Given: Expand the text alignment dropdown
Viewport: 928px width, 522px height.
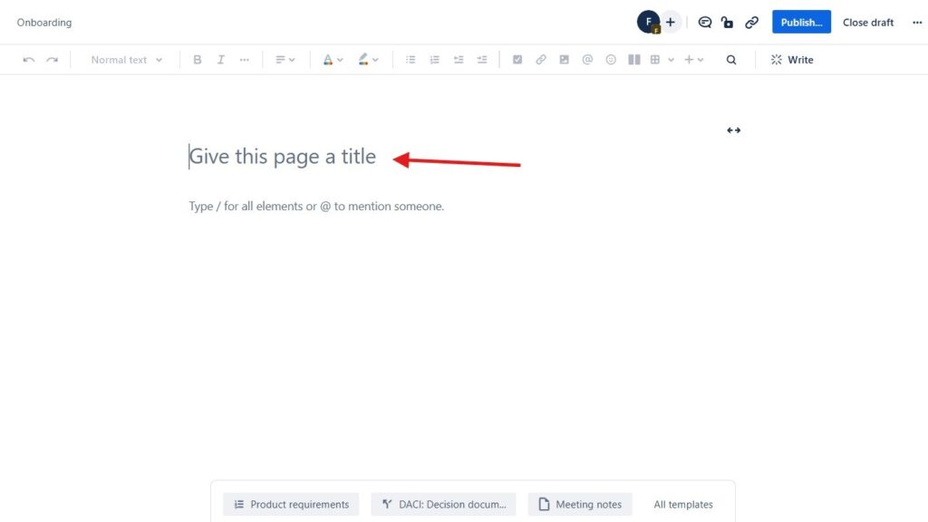Looking at the screenshot, I should click(285, 60).
